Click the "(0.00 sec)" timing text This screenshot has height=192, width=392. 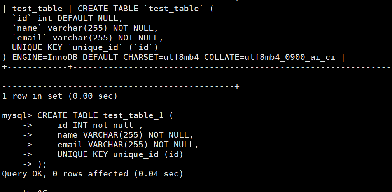point(93,96)
